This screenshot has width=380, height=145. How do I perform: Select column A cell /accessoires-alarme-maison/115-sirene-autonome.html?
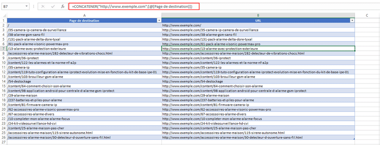tap(84, 133)
